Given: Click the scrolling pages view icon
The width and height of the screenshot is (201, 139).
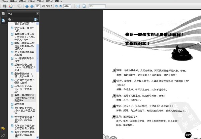Looking at the screenshot, I should (x=78, y=6).
